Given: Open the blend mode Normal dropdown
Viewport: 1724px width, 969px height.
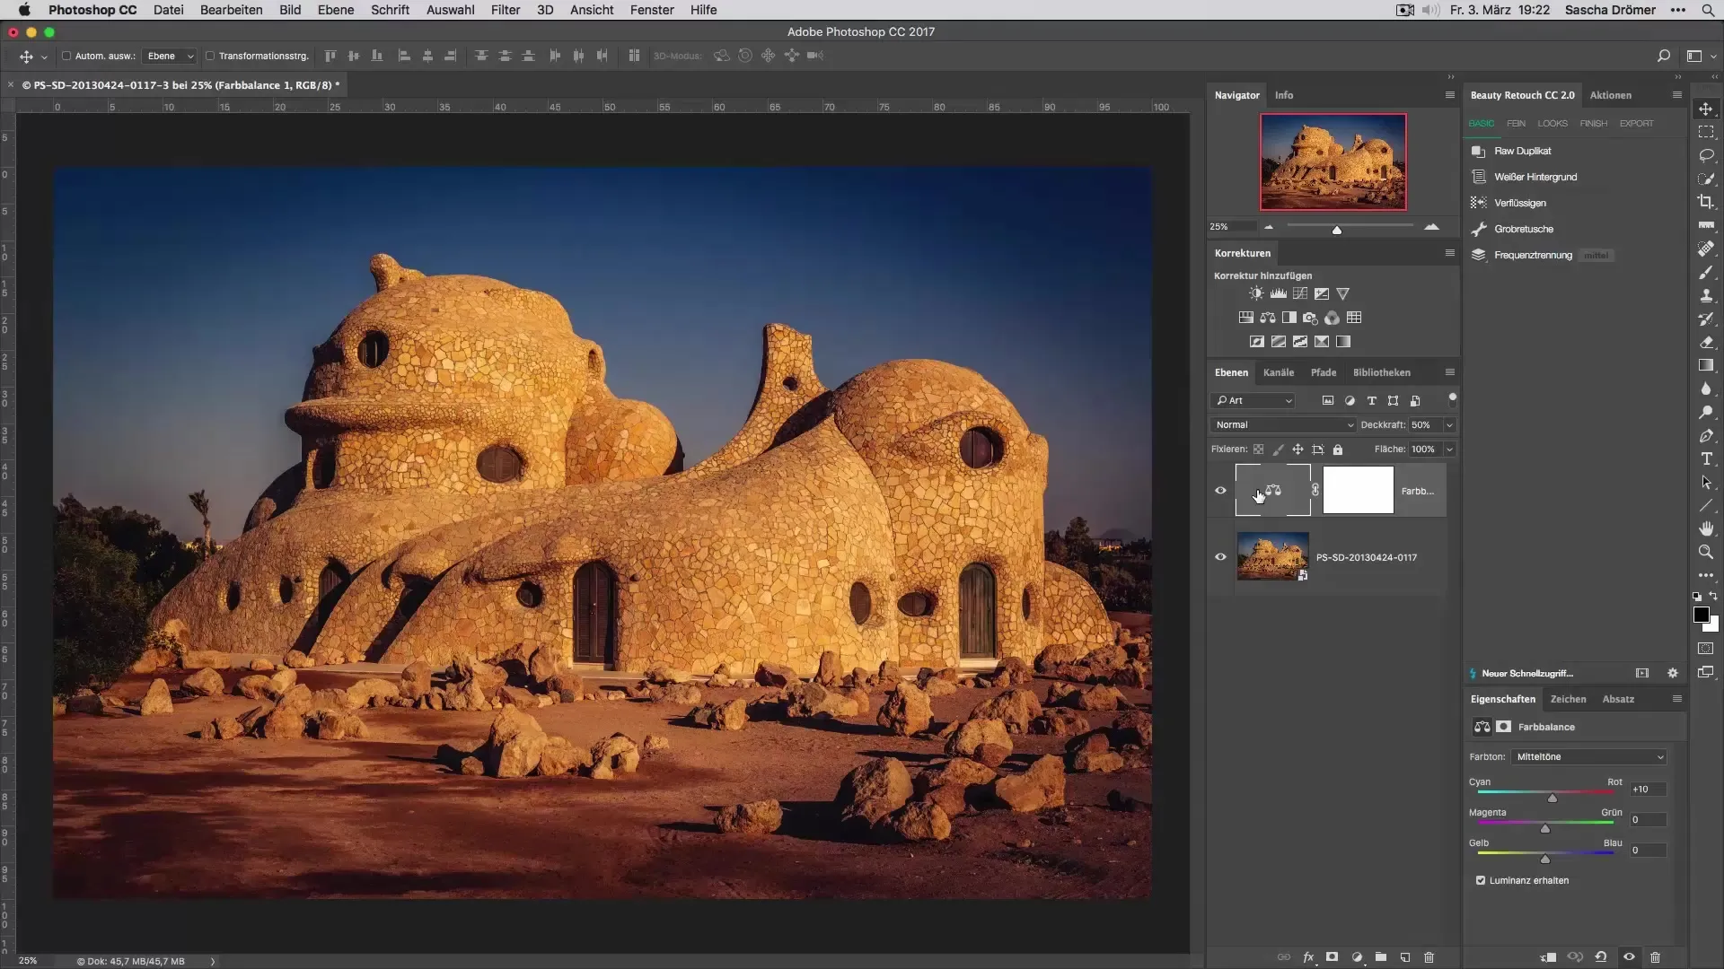Looking at the screenshot, I should tap(1282, 425).
